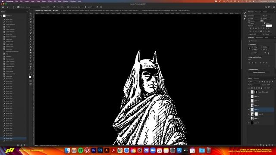Select the Horizontal Type tool
276x155 pixels.
31,59
